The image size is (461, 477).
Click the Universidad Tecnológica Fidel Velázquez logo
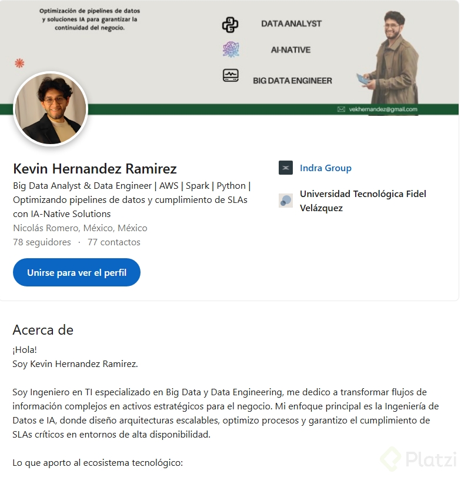[286, 201]
